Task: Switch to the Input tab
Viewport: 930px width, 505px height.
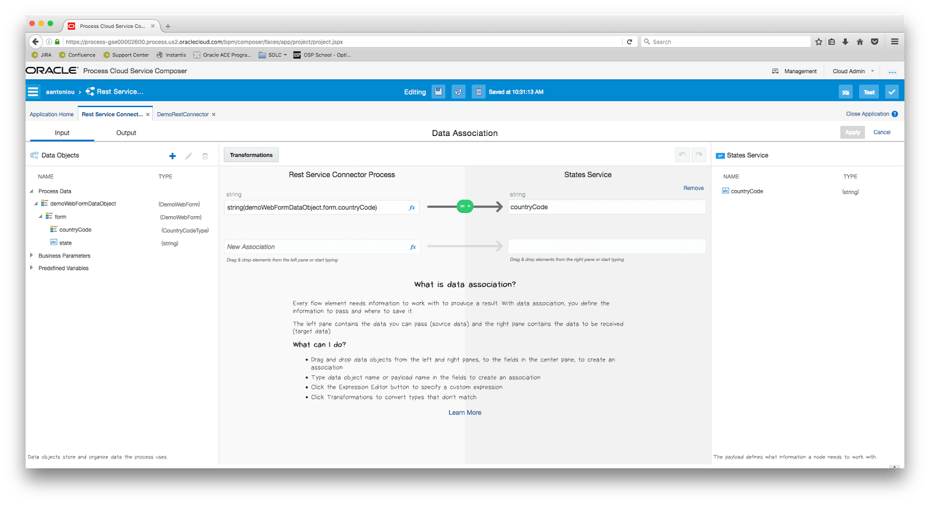Action: point(62,133)
